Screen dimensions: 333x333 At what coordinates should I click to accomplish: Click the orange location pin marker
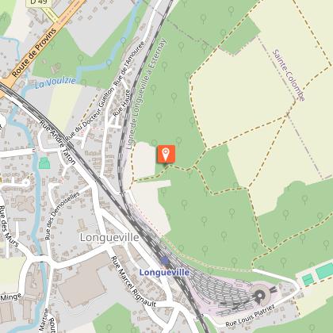coord(166,154)
